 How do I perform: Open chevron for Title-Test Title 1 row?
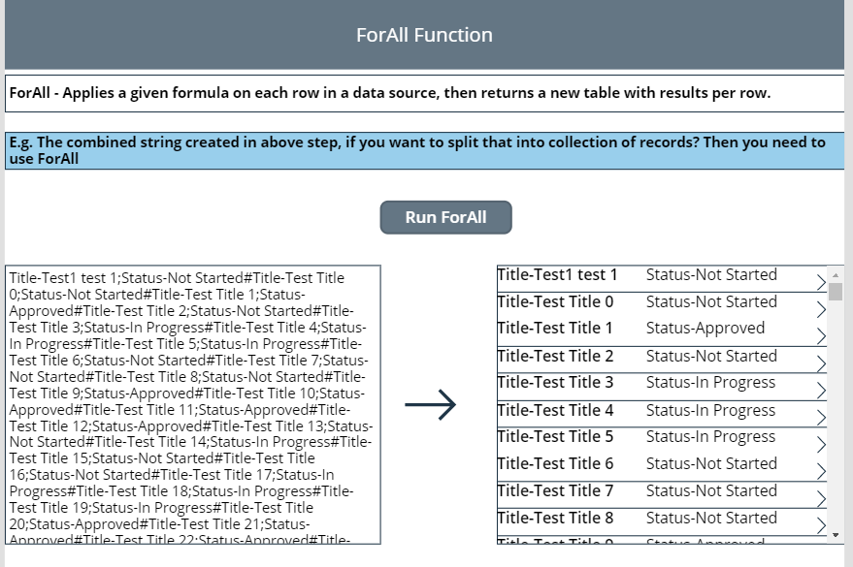pyautogui.click(x=821, y=336)
